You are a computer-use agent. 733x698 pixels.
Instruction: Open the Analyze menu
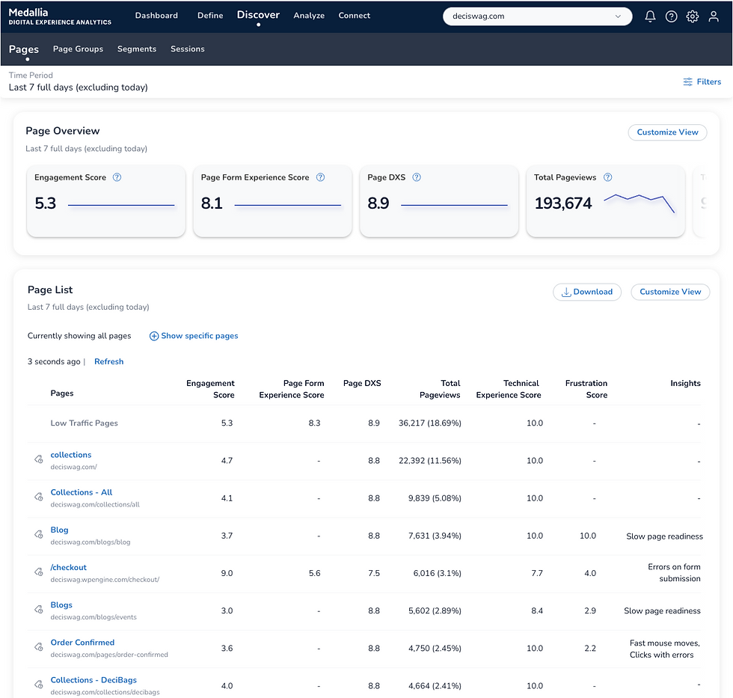pyautogui.click(x=308, y=16)
